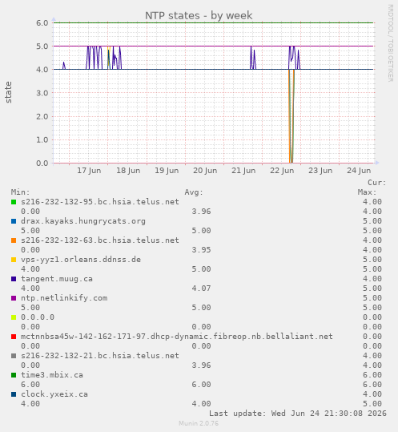Select legend entry 0.0.0.0
The width and height of the screenshot is (398, 432).
pos(38,317)
